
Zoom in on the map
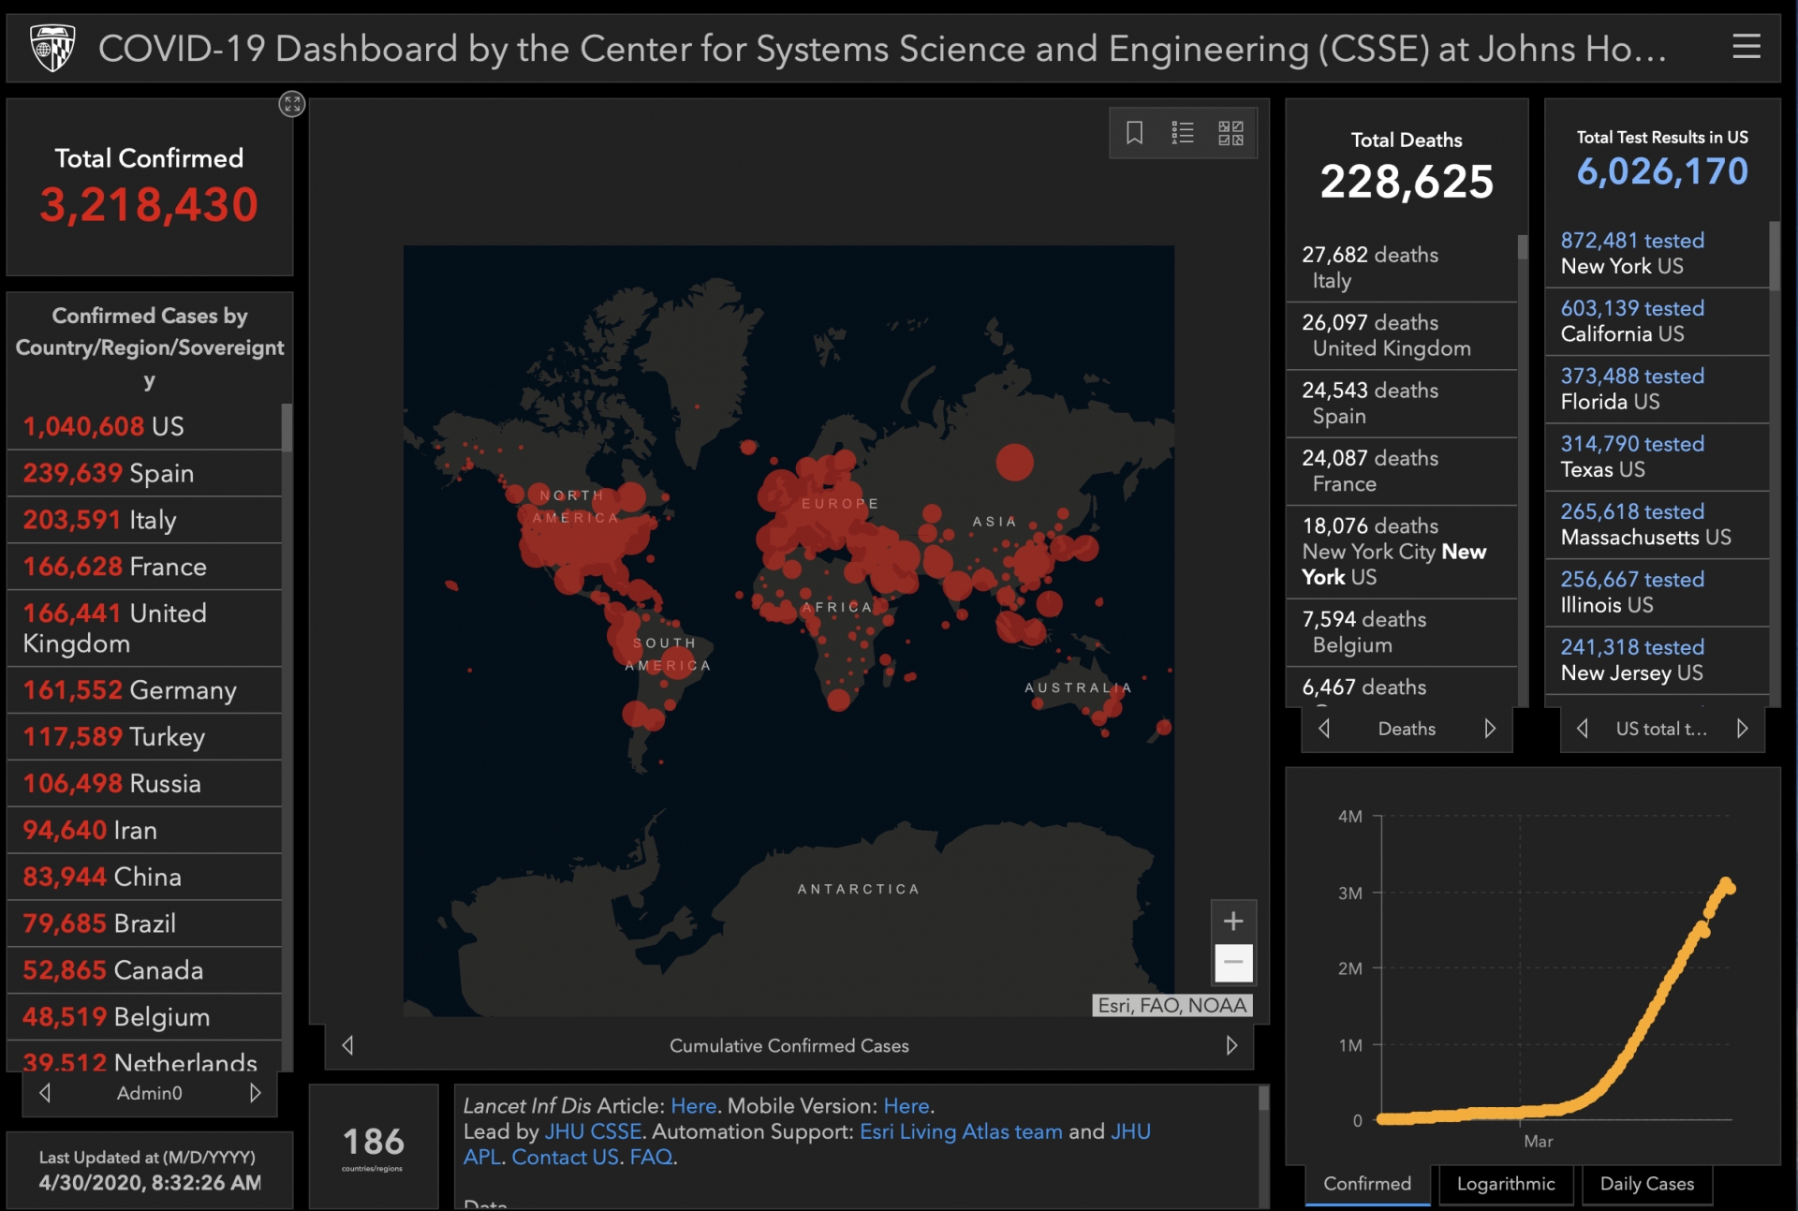tap(1233, 922)
